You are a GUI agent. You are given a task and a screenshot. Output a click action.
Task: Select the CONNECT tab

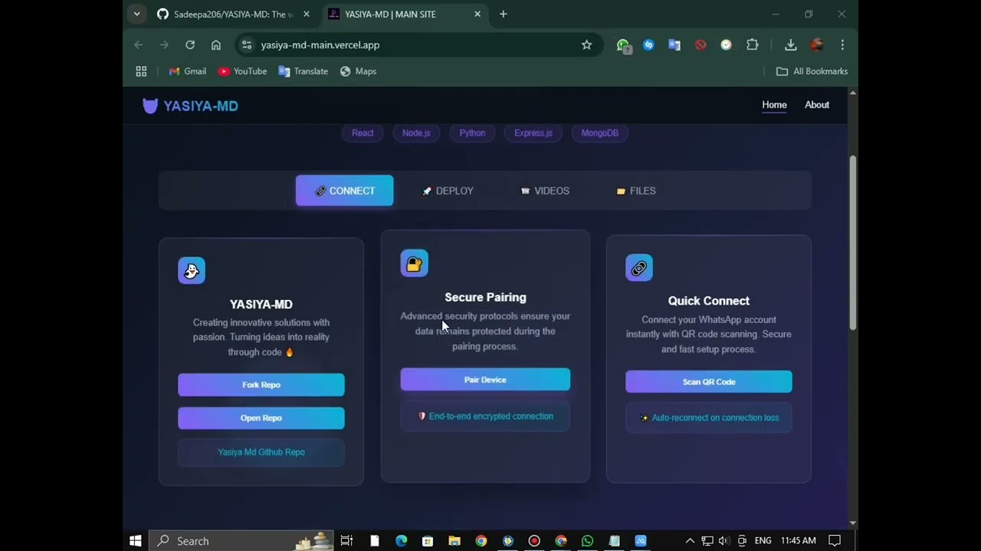(344, 191)
